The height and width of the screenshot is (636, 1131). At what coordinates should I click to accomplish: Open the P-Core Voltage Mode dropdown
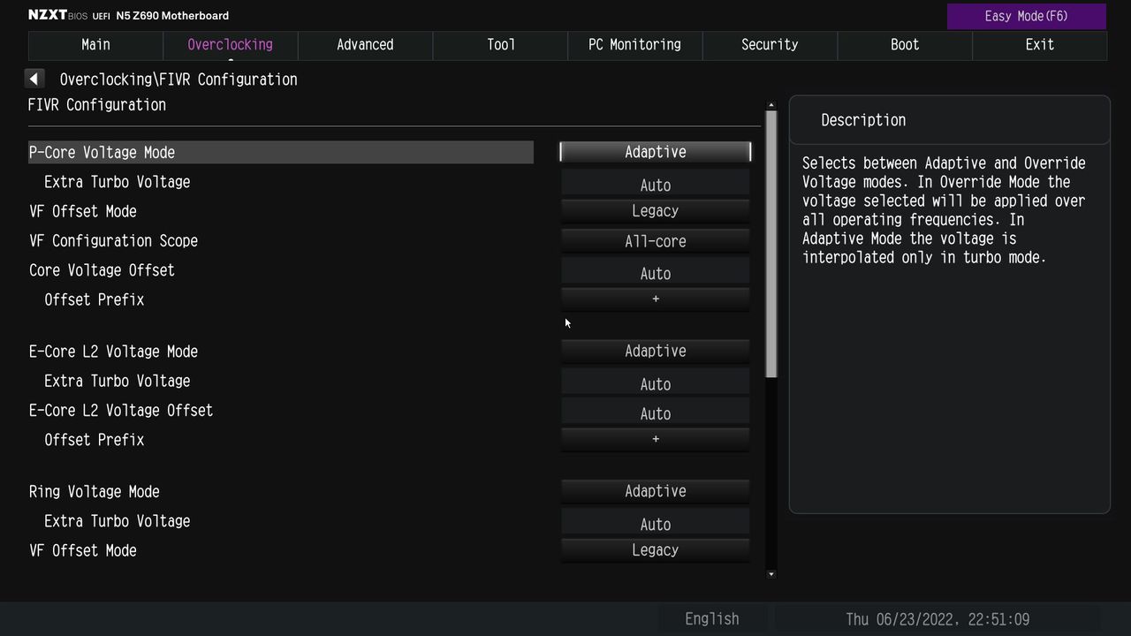tap(655, 152)
